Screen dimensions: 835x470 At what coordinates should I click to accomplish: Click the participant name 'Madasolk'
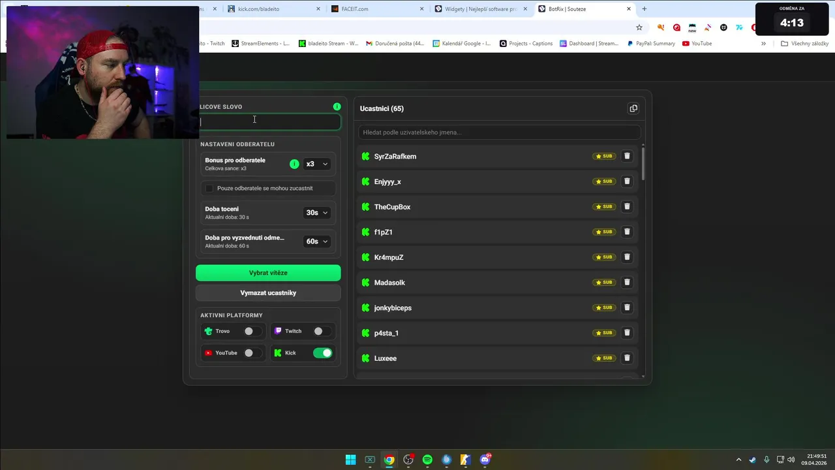point(389,283)
